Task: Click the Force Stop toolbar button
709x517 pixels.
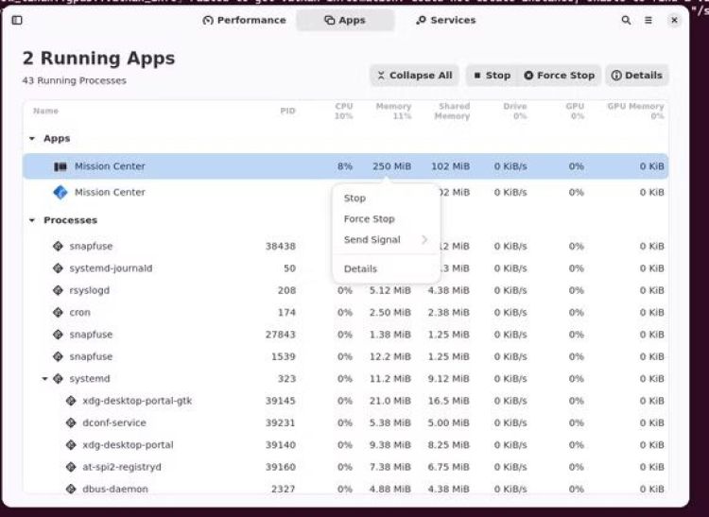Action: pyautogui.click(x=559, y=76)
